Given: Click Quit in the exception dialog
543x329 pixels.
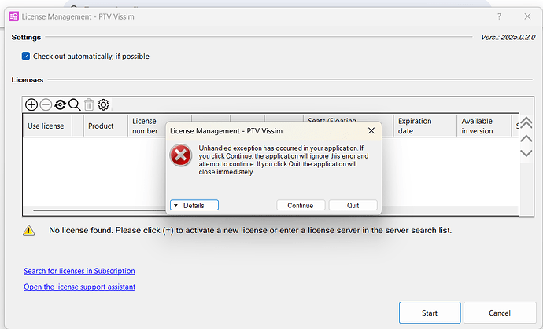Looking at the screenshot, I should (353, 205).
